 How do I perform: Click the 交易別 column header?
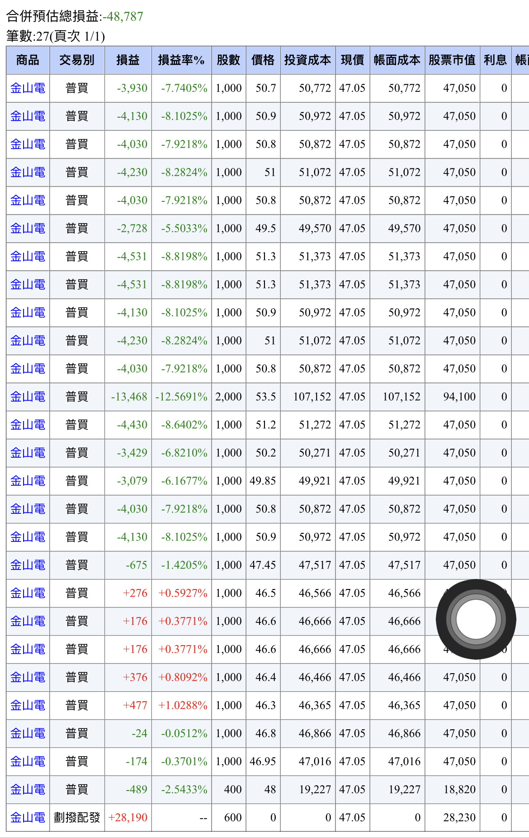77,60
